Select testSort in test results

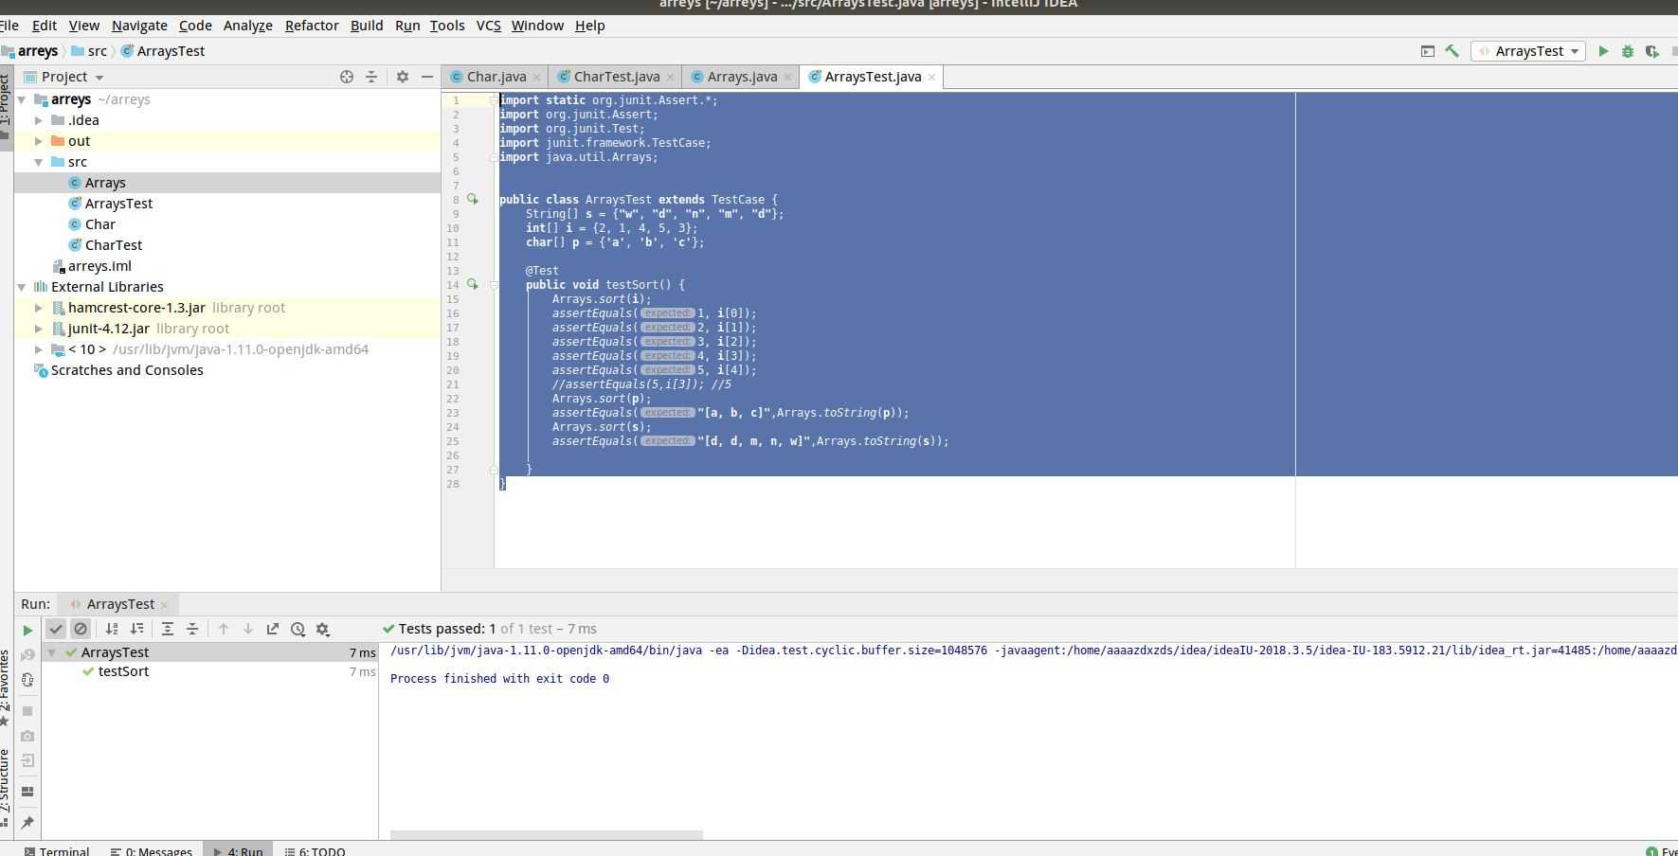tap(123, 671)
